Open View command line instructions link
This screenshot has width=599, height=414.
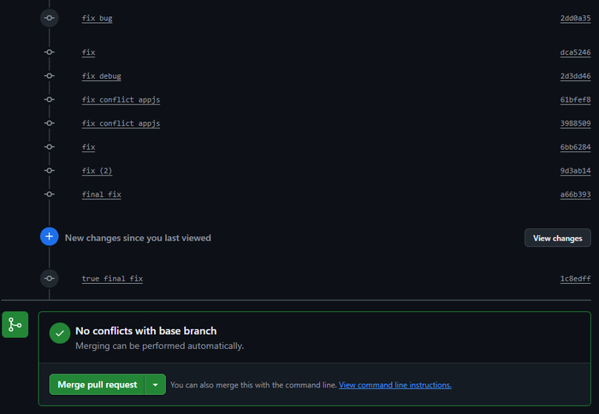(x=394, y=385)
